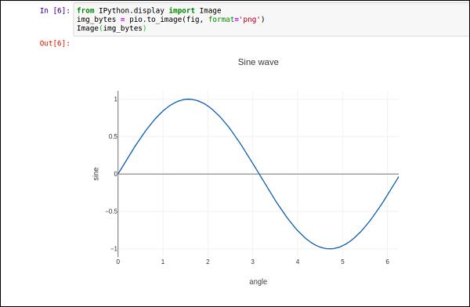Image resolution: width=470 pixels, height=307 pixels.
Task: Click the y-axis tick label −0.5
Action: point(111,211)
